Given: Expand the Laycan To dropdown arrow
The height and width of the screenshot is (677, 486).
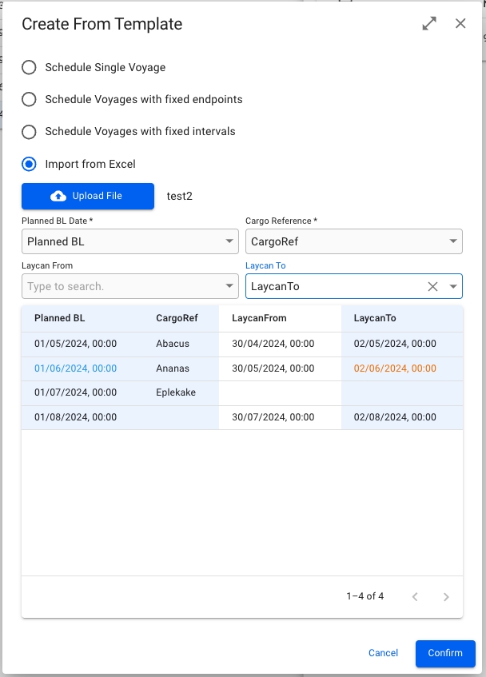Looking at the screenshot, I should [453, 286].
